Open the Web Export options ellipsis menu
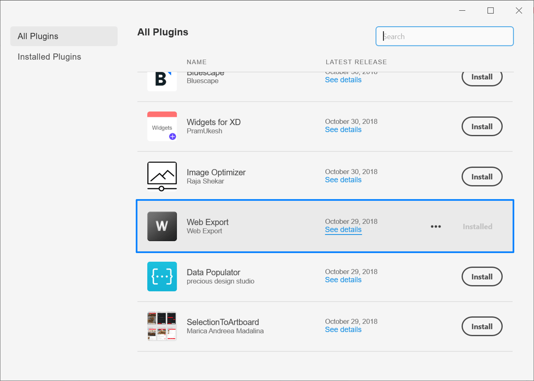This screenshot has height=381, width=534. (436, 226)
